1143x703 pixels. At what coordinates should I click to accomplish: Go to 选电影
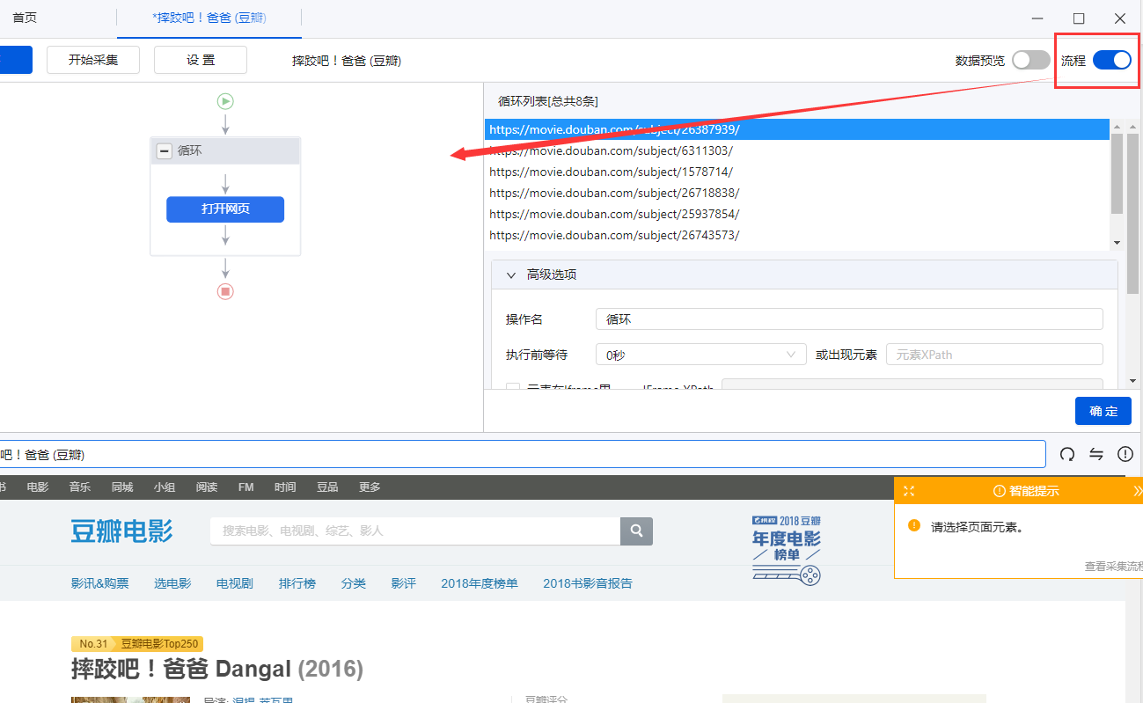click(172, 582)
